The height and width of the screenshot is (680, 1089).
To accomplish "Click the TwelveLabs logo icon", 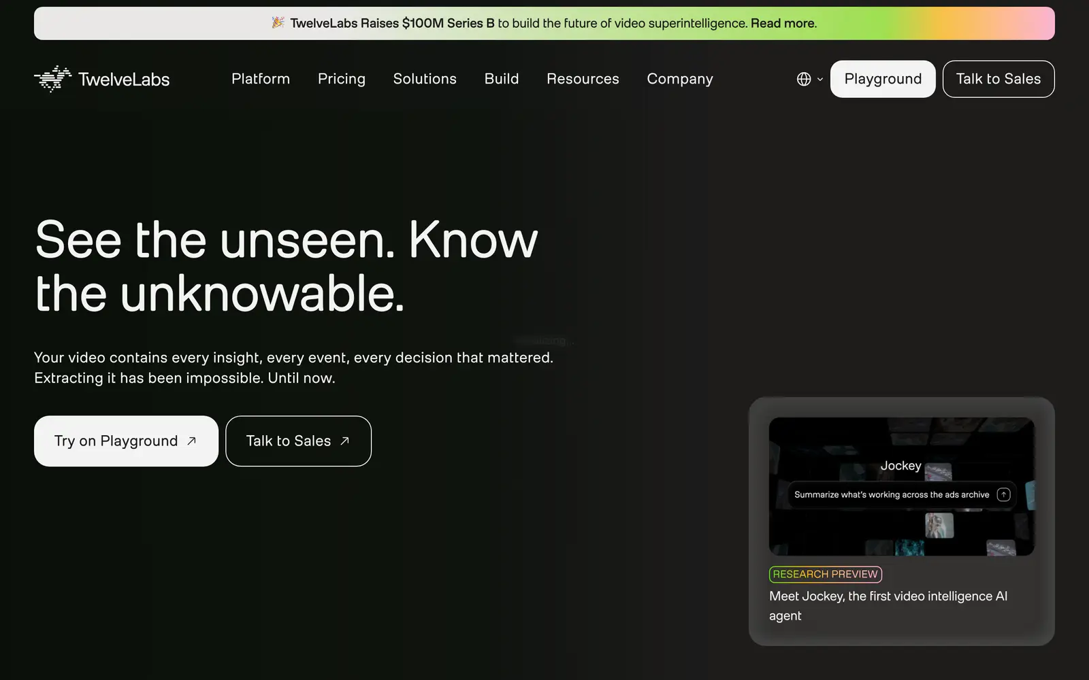I will tap(53, 79).
